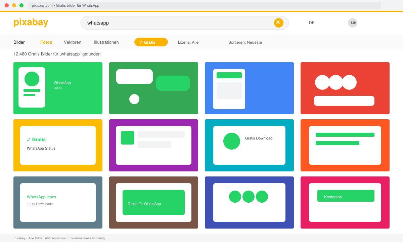Open the yellow WhatsApp Status thumbnail
The height and width of the screenshot is (242, 403).
pos(58,145)
